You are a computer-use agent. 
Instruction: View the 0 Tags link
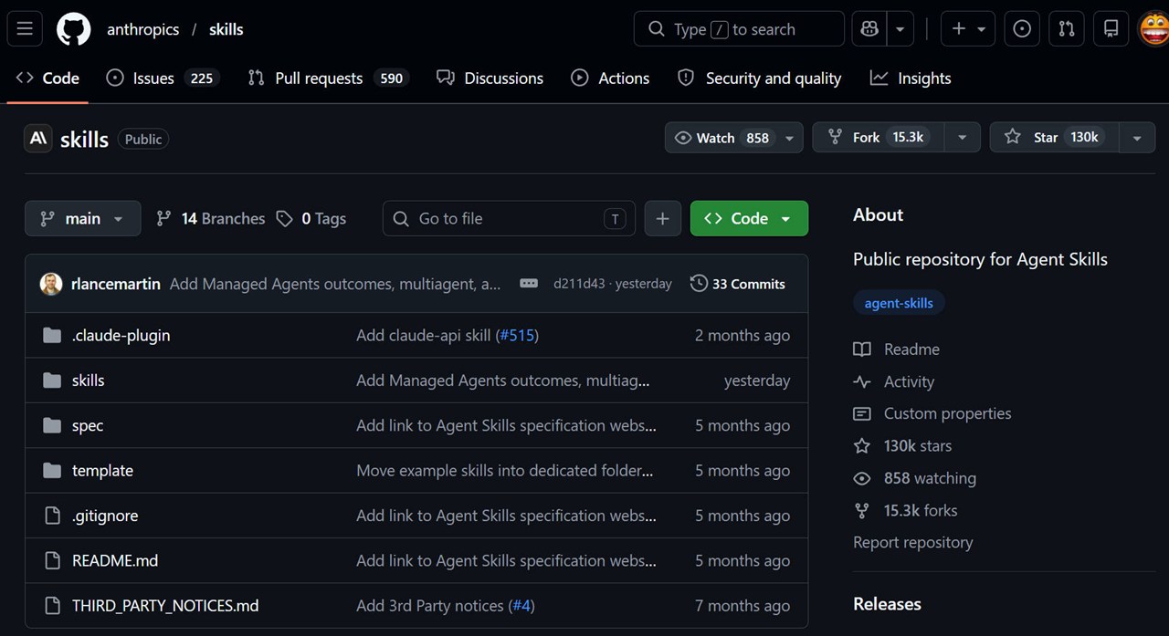[311, 218]
